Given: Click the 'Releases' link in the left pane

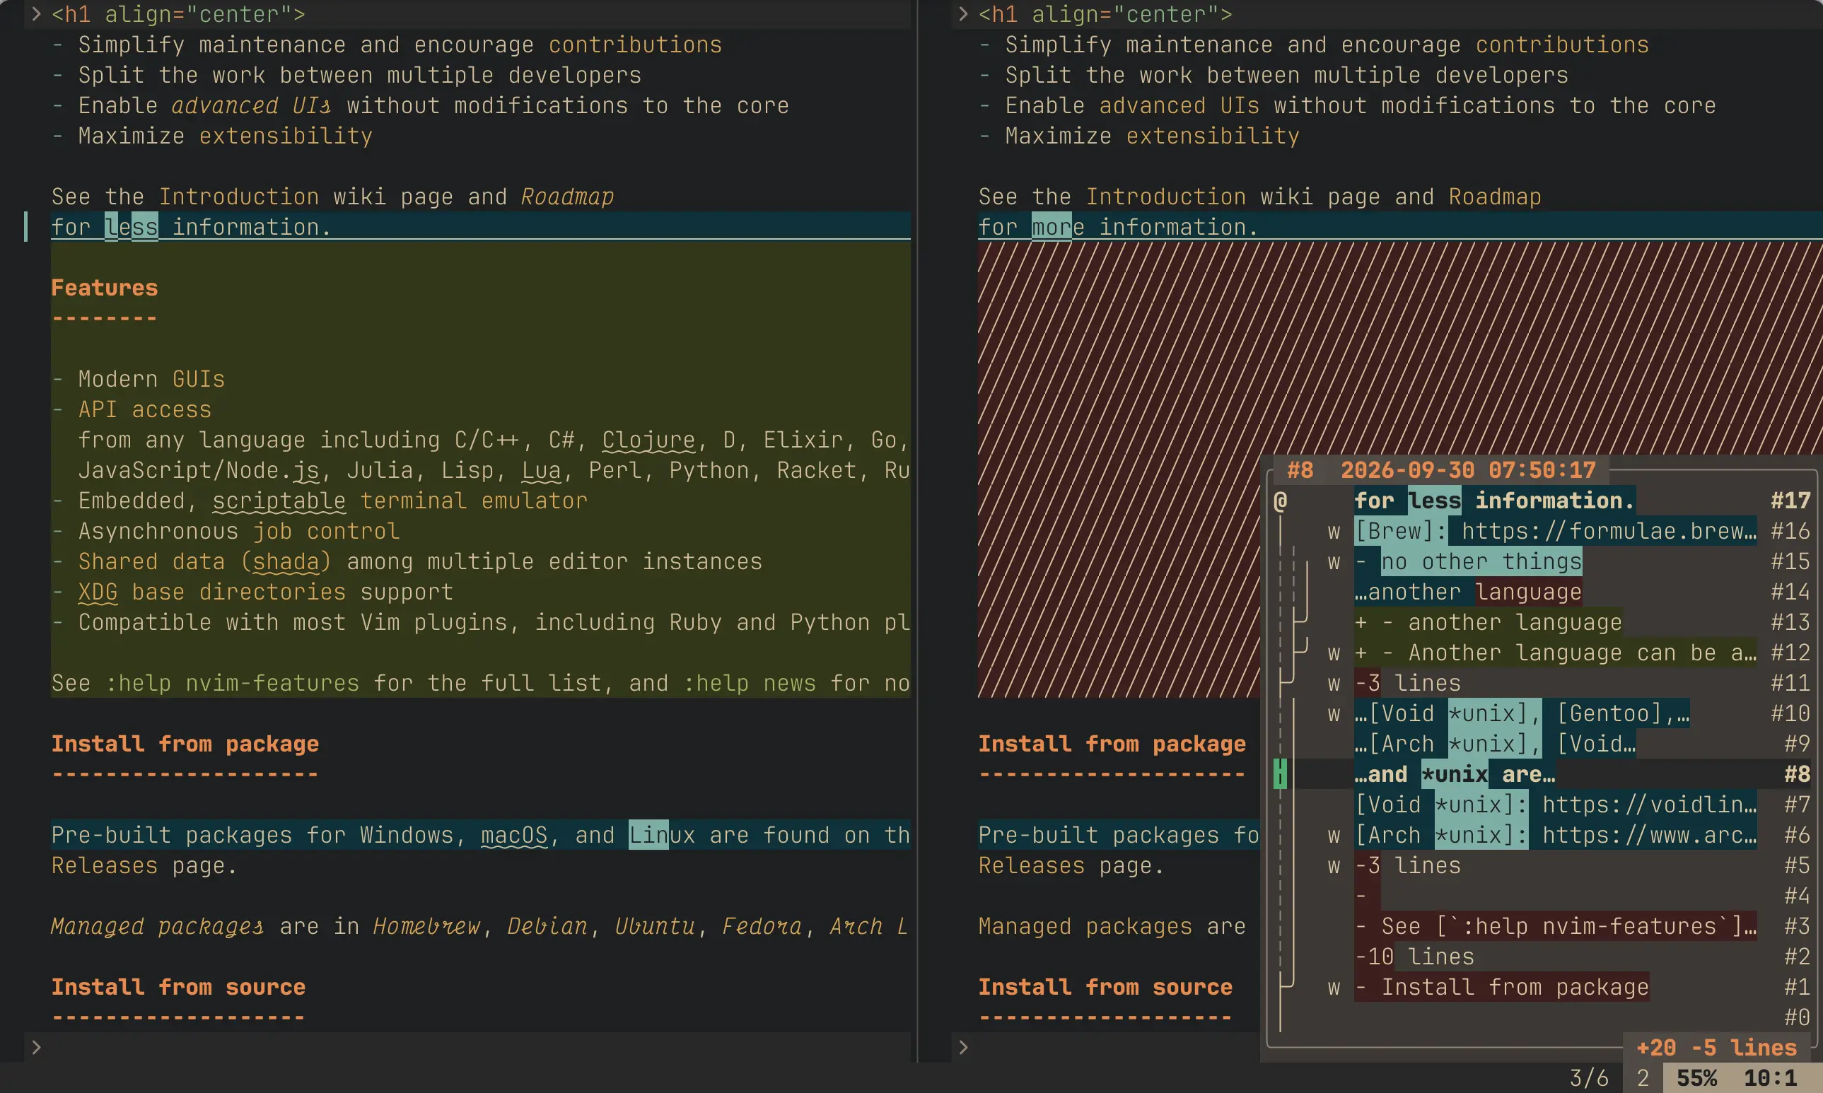Looking at the screenshot, I should (105, 865).
